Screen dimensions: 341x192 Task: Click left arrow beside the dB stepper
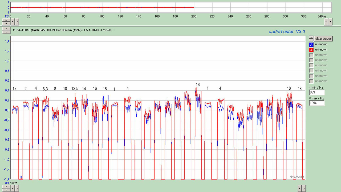pos(12,188)
